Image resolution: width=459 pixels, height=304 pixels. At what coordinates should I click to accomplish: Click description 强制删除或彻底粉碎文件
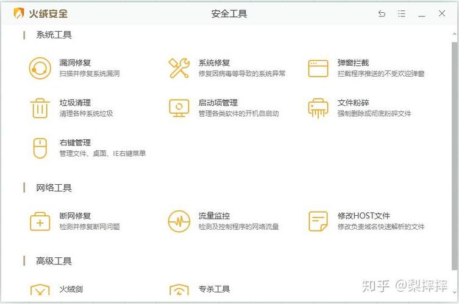[x=374, y=113]
